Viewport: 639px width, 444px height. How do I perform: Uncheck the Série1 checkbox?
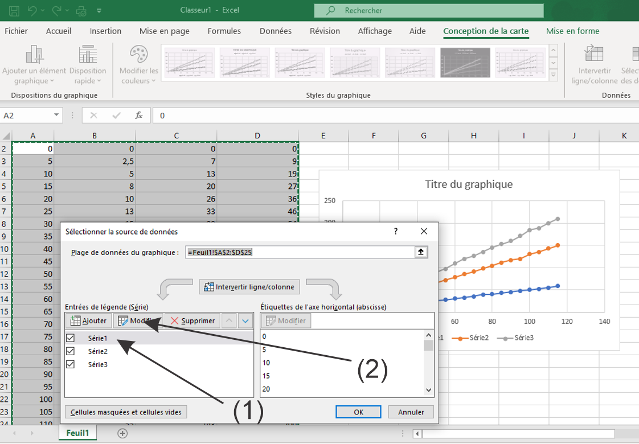(x=71, y=338)
